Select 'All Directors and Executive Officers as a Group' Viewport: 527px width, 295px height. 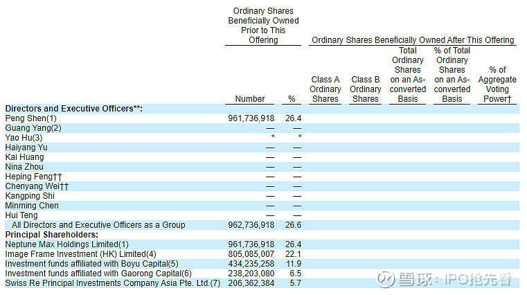tap(98, 225)
